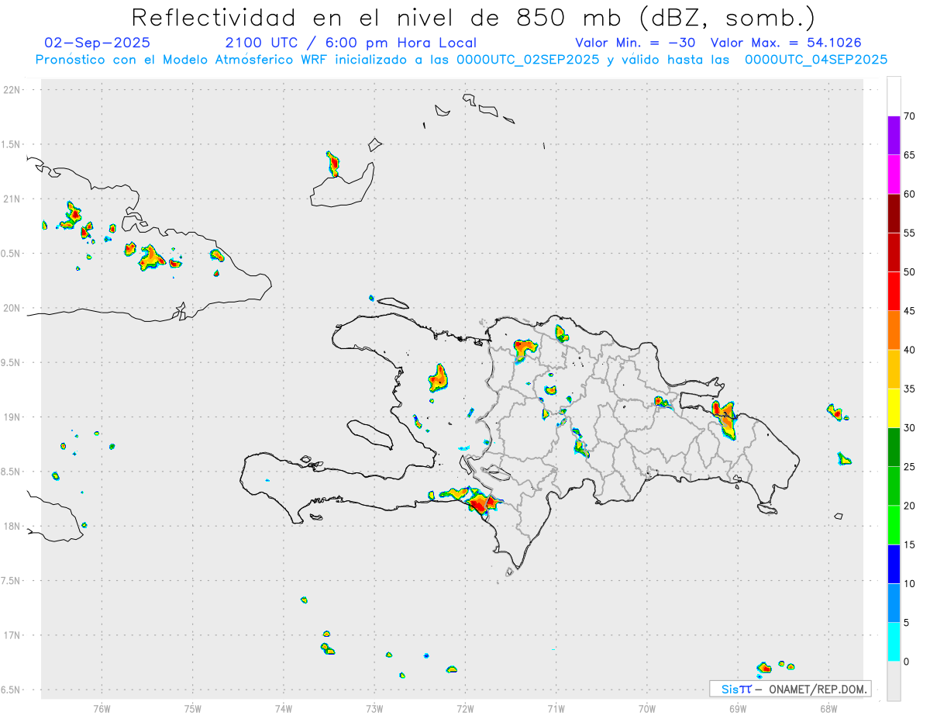Click the legend label '50'
Viewport: 930px width, 719px height.
click(911, 272)
